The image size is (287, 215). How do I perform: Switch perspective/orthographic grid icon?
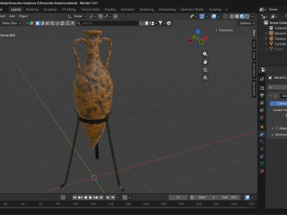tap(205, 78)
